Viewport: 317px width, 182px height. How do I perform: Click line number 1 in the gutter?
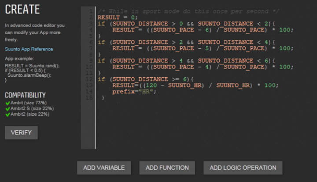(x=91, y=11)
